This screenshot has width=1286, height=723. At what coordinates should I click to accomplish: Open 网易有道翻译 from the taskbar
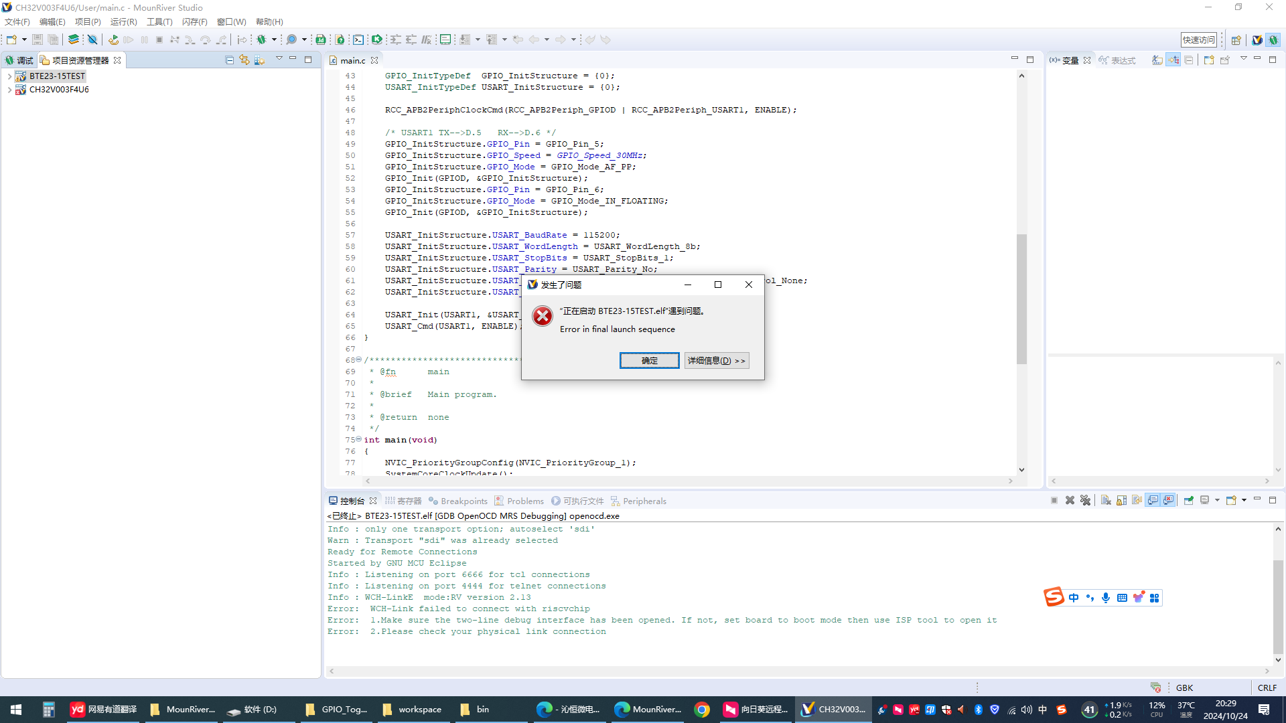tap(104, 710)
